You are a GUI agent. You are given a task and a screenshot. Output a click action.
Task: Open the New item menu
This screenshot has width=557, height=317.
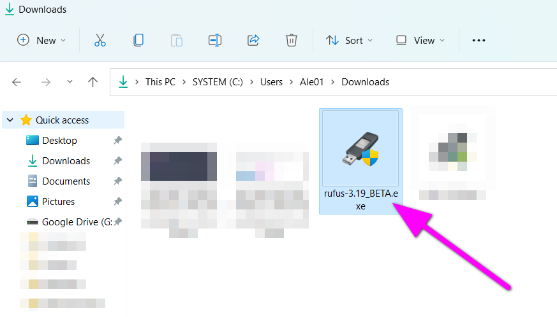click(x=41, y=41)
